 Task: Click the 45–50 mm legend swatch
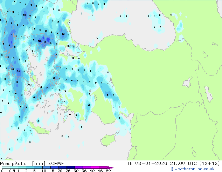[103, 167]
